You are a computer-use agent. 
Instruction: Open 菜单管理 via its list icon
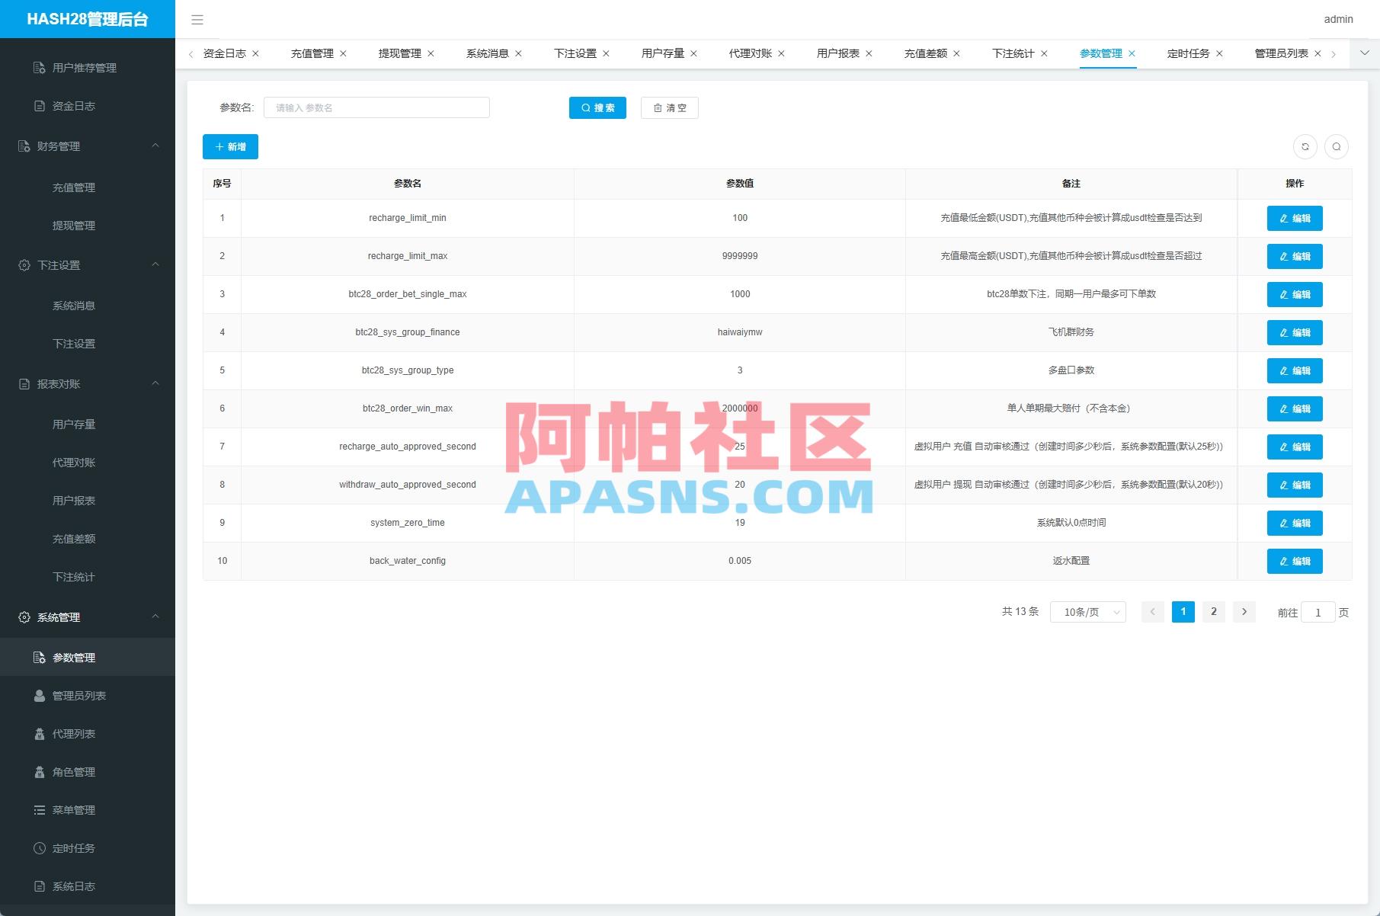[x=39, y=809]
